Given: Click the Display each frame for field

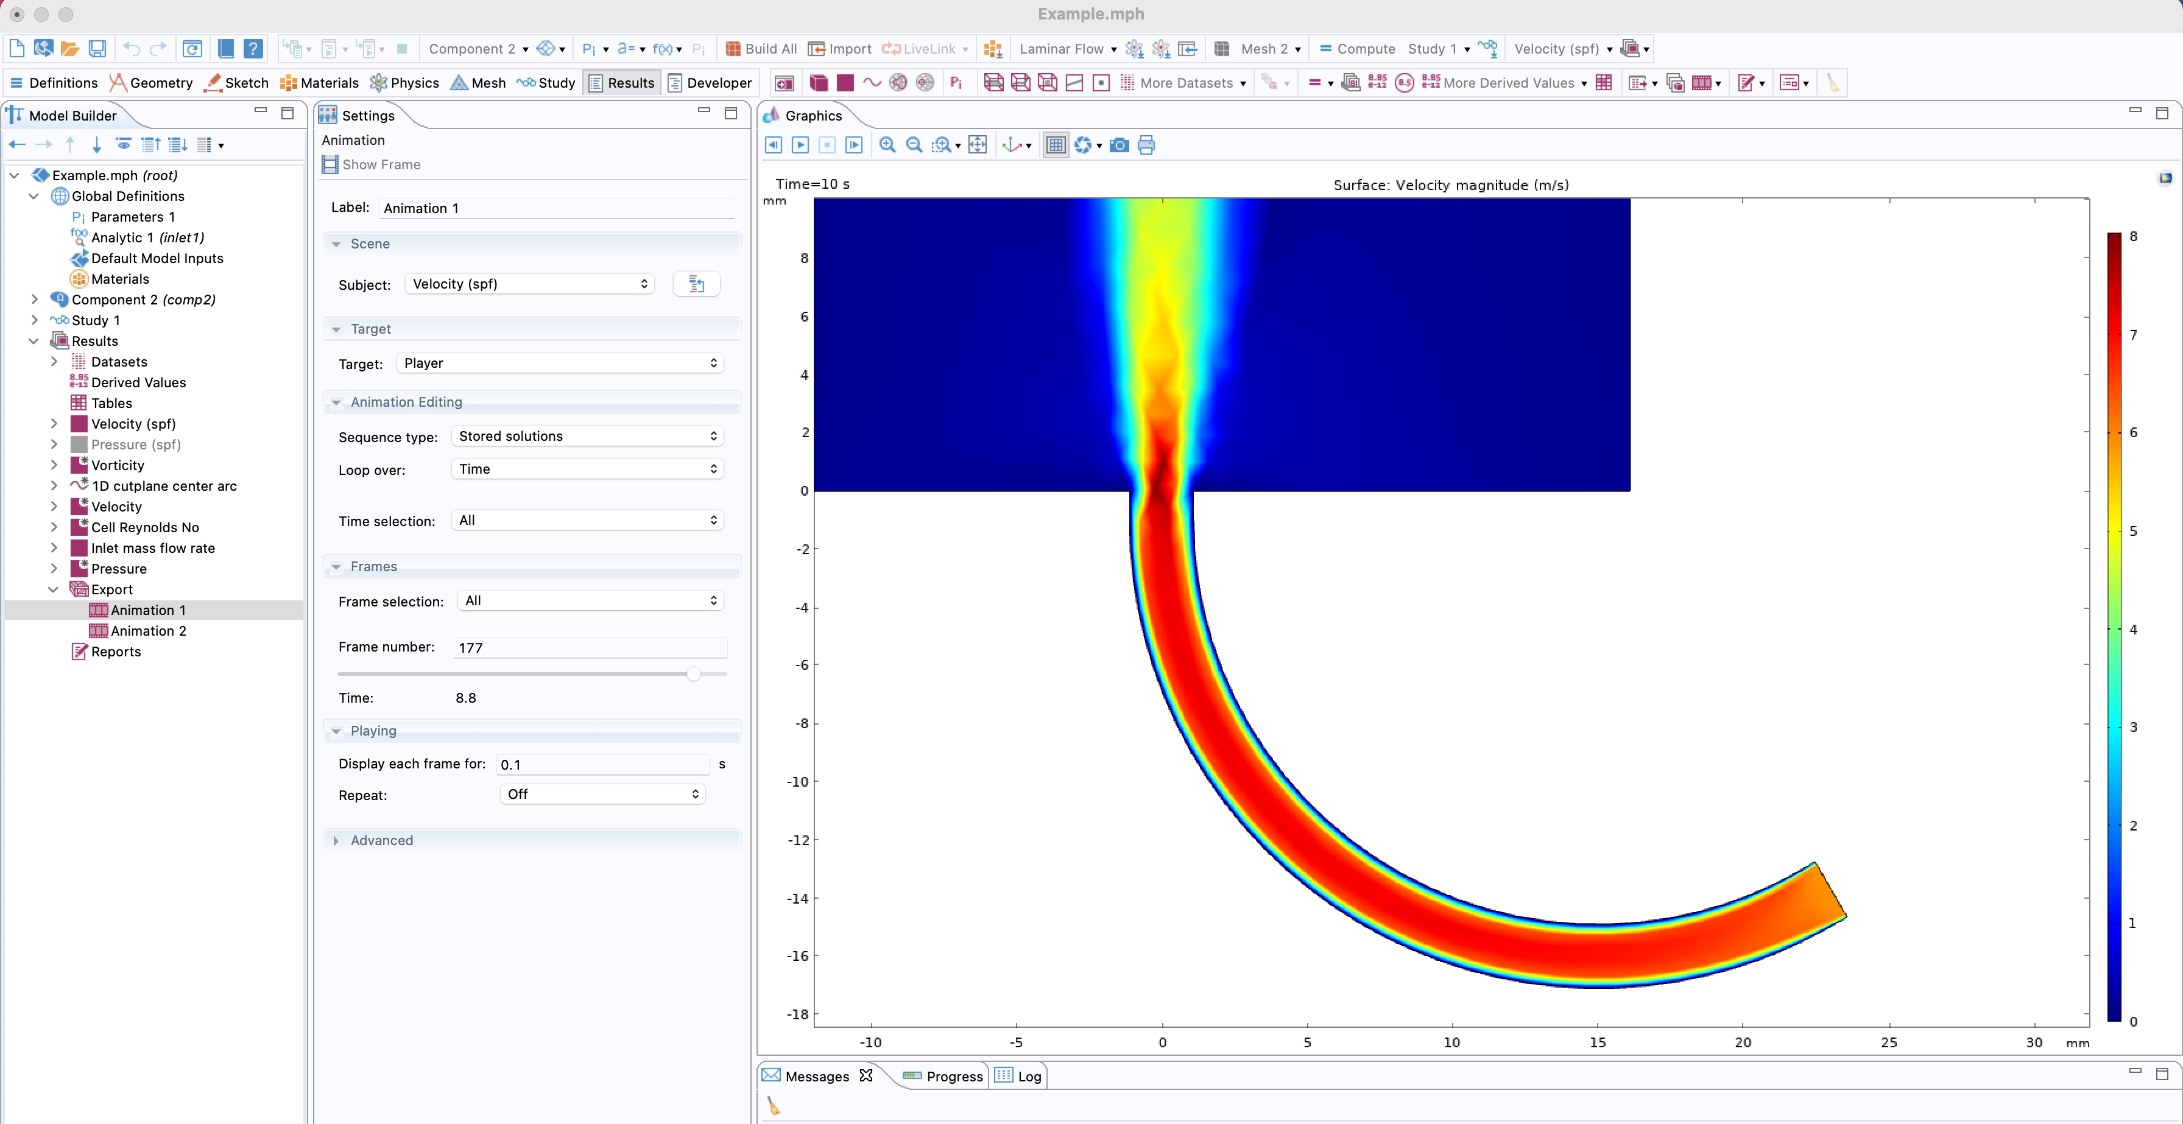Looking at the screenshot, I should click(602, 764).
